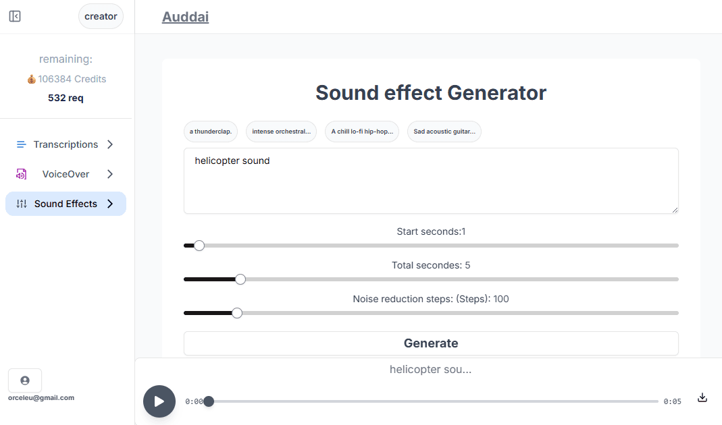This screenshot has height=425, width=722.
Task: Play the helicopter sound effect
Action: 159,401
